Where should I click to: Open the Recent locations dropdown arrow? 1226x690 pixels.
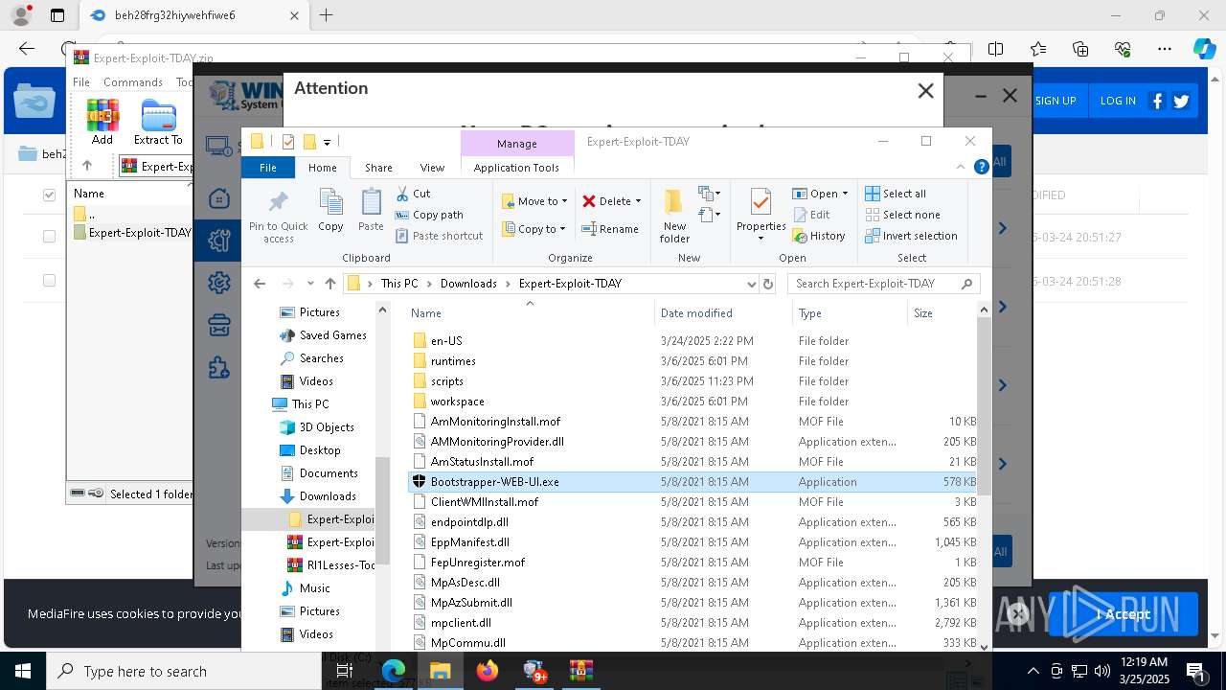click(x=310, y=284)
